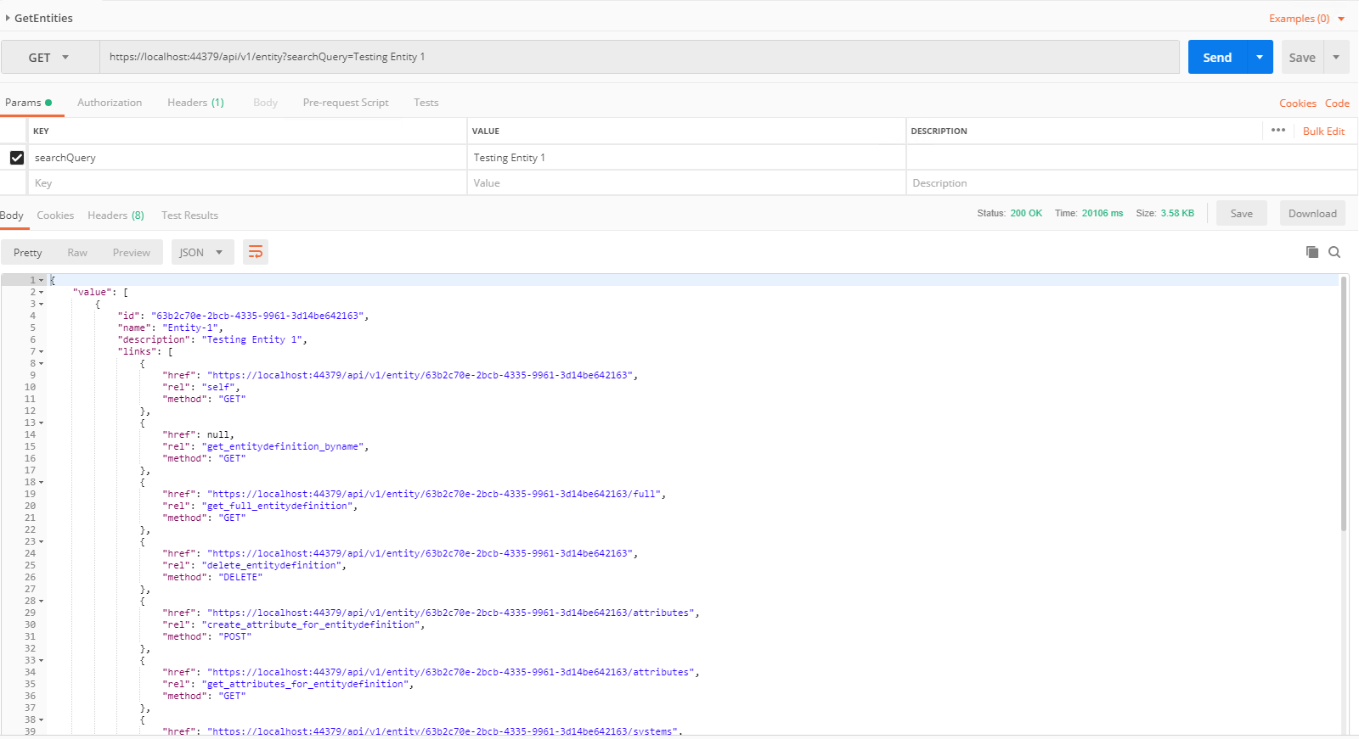The width and height of the screenshot is (1359, 739).
Task: Open the response Headers (8) tab
Action: click(116, 216)
